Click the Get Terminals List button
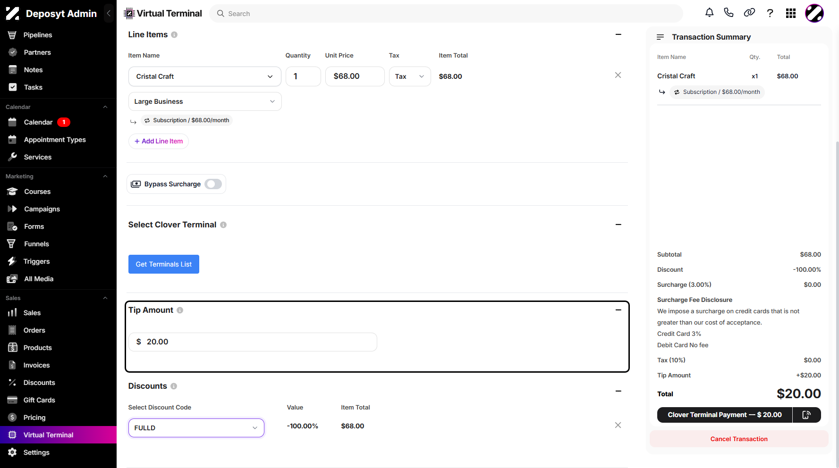 (x=164, y=264)
